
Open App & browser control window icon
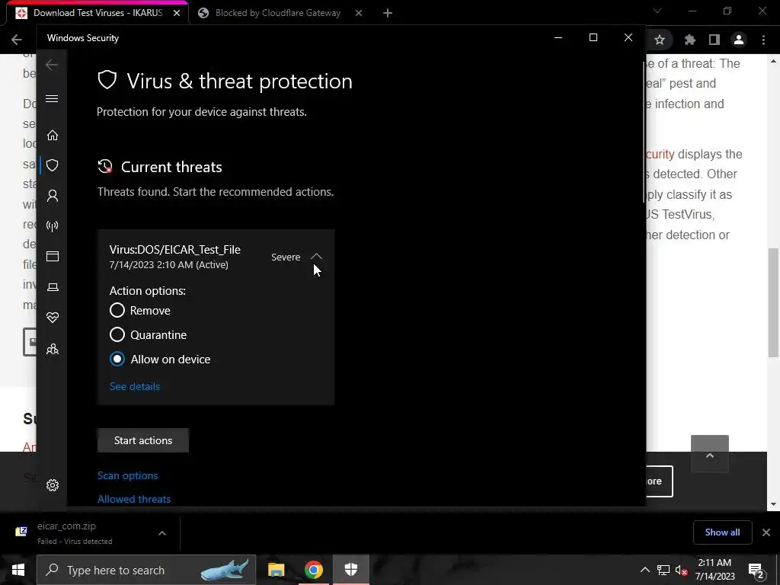[53, 256]
